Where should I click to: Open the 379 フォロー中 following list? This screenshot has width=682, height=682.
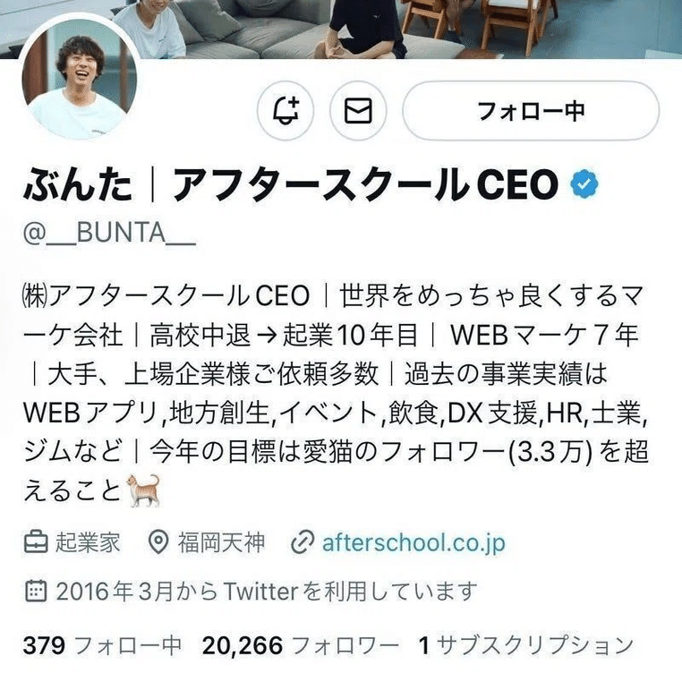pyautogui.click(x=102, y=645)
